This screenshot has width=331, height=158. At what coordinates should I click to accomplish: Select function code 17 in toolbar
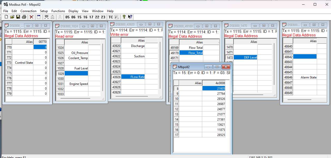click(x=91, y=17)
